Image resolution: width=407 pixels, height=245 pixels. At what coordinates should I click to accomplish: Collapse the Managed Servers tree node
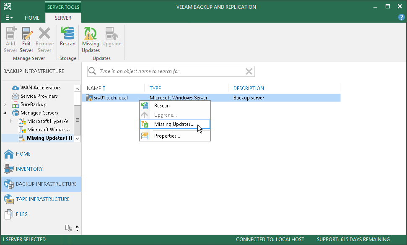[x=5, y=113]
